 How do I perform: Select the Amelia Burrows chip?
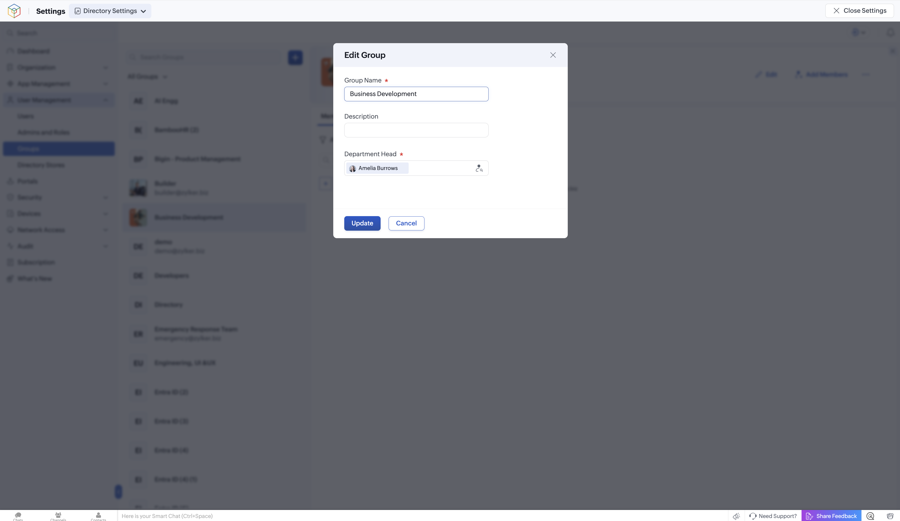[x=378, y=168]
